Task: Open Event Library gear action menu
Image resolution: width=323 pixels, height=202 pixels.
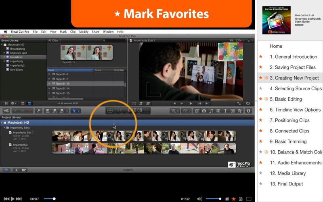Action: tap(14, 103)
